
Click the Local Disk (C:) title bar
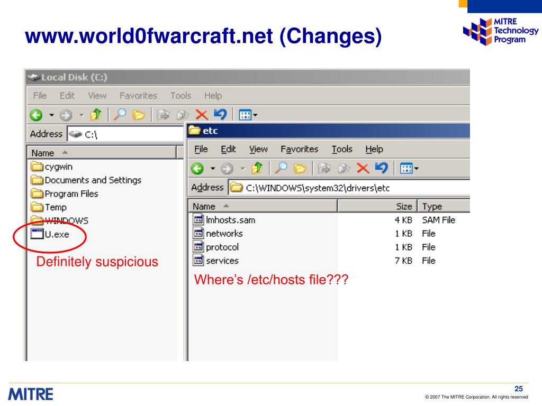(248, 77)
